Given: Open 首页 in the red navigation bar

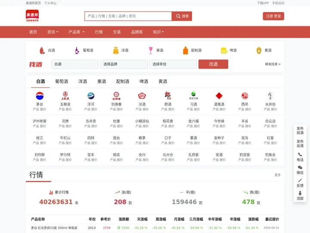Looking at the screenshot, I should 33,32.
